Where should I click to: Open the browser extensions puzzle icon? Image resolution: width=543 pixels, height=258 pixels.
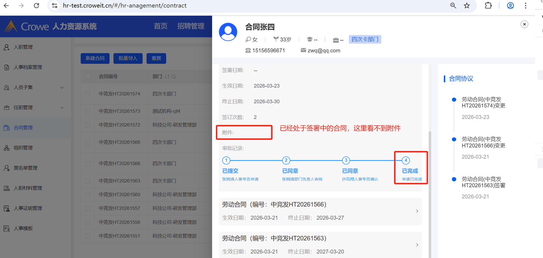488,6
